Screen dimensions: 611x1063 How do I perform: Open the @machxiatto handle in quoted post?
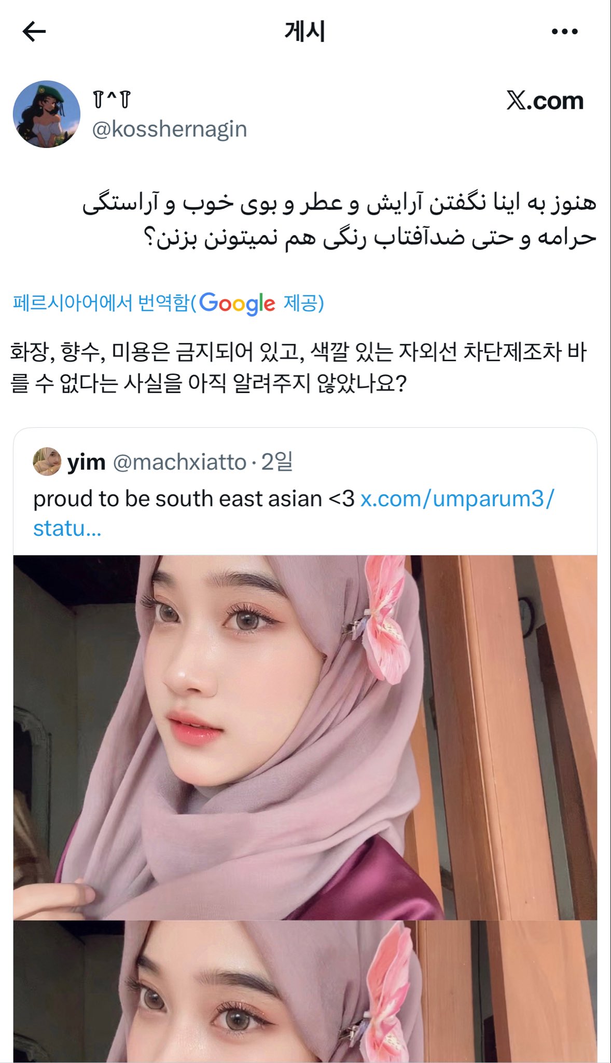179,462
